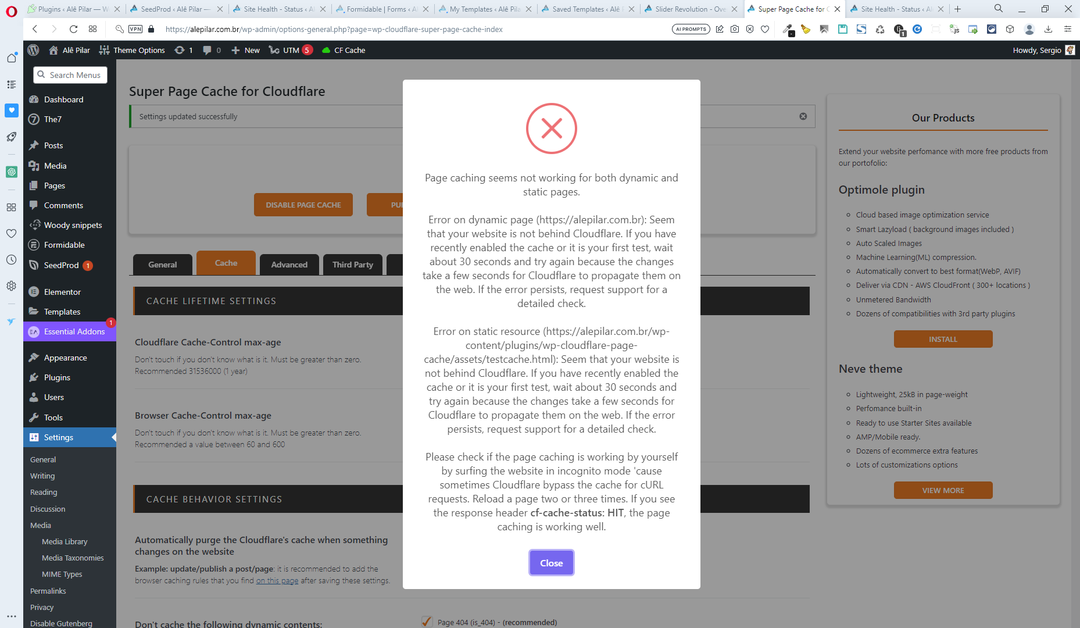Visit the Alê Pilar site home
Image resolution: width=1080 pixels, height=628 pixels.
click(70, 50)
